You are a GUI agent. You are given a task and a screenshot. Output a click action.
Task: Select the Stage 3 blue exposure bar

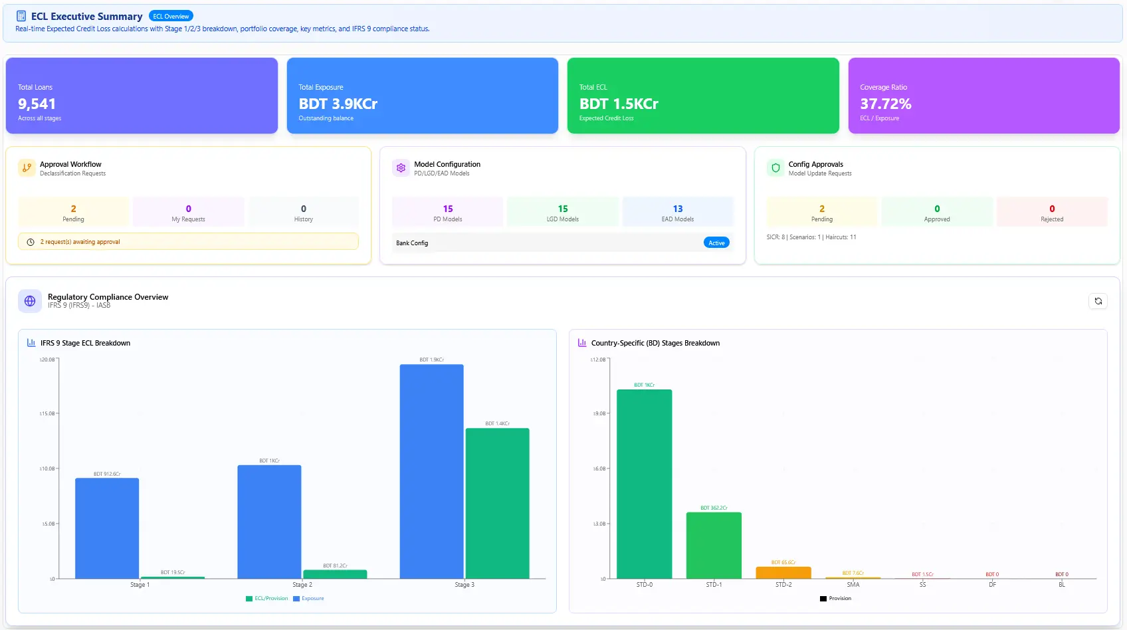click(x=432, y=471)
